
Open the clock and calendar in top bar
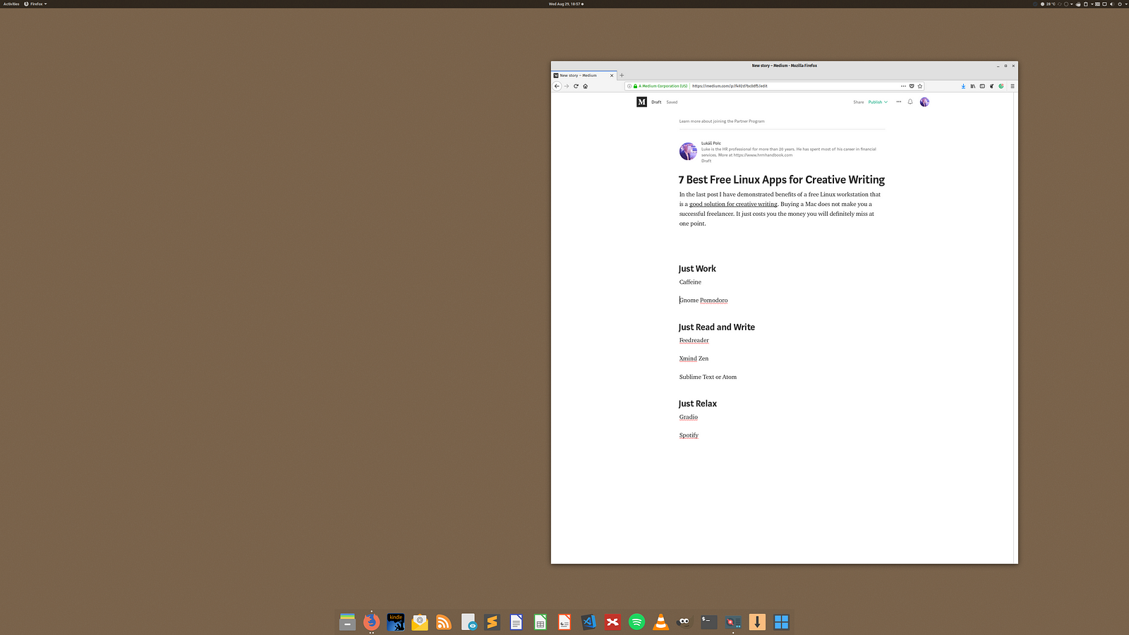coord(566,4)
